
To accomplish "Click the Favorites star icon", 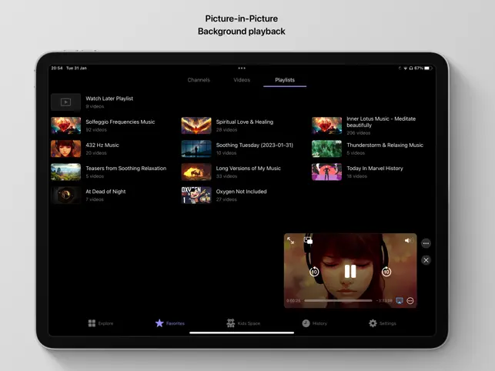I will (159, 323).
